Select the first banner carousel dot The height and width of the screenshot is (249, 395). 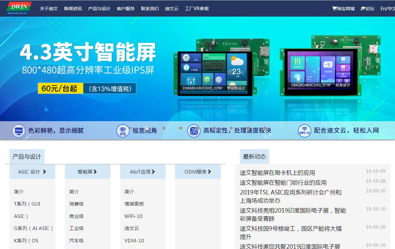click(x=130, y=128)
